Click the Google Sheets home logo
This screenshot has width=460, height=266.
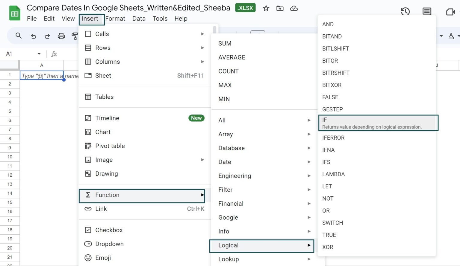(15, 13)
